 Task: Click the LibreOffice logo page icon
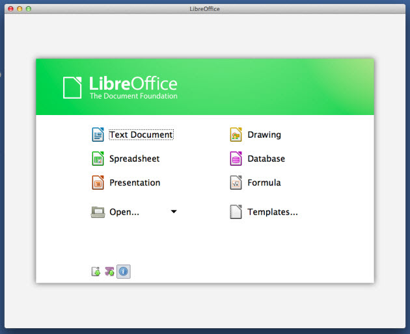[x=72, y=88]
